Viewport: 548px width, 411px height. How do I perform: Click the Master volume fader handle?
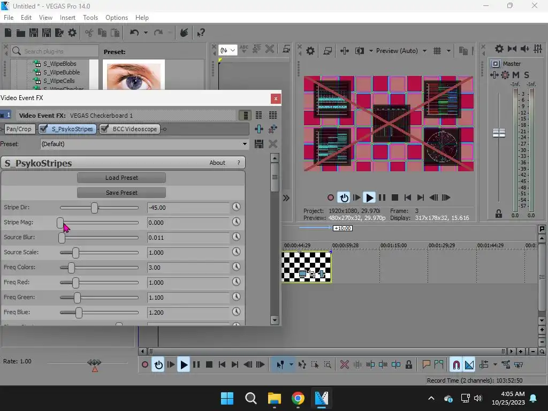click(499, 133)
